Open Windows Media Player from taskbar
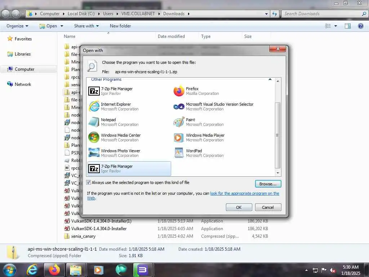This screenshot has width=369, height=277. pos(98,270)
